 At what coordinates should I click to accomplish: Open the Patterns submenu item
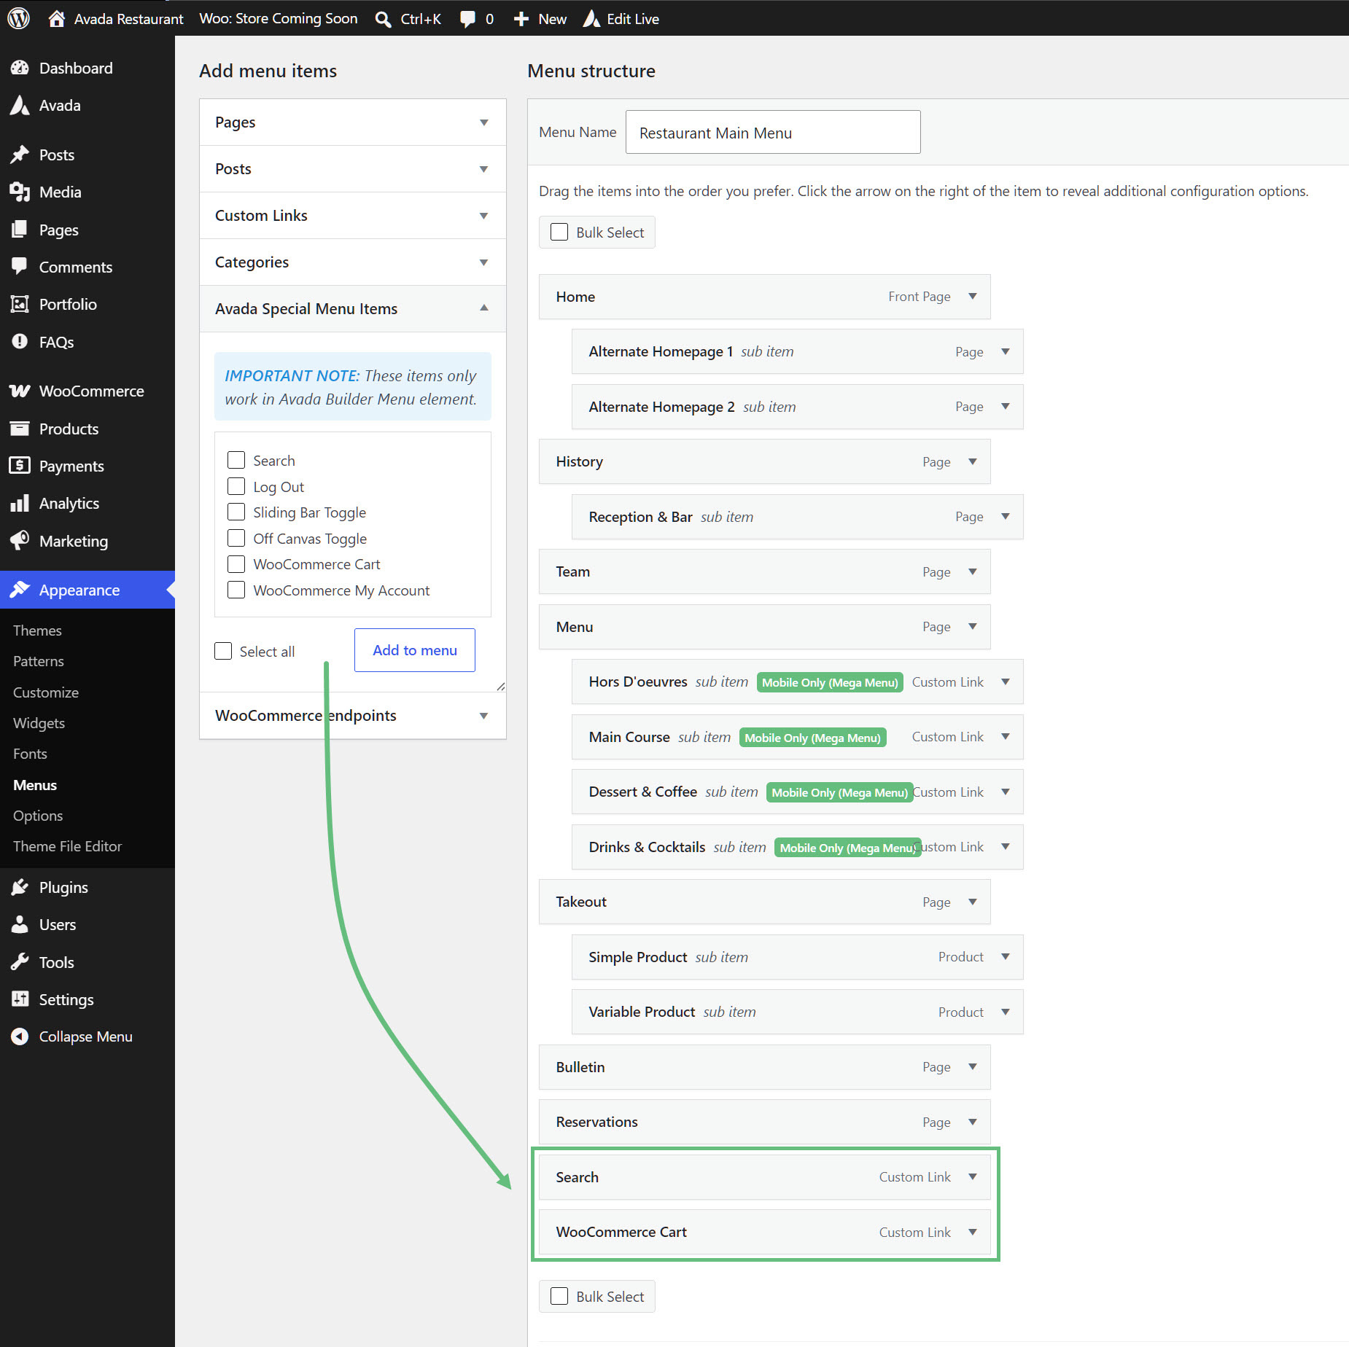pyautogui.click(x=39, y=661)
